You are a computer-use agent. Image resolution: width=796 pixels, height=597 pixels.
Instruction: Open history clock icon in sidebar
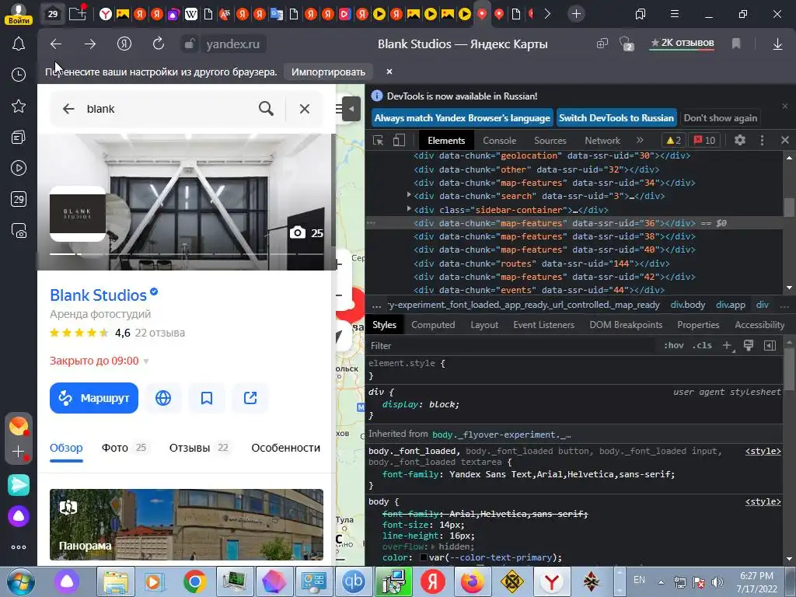pos(19,75)
